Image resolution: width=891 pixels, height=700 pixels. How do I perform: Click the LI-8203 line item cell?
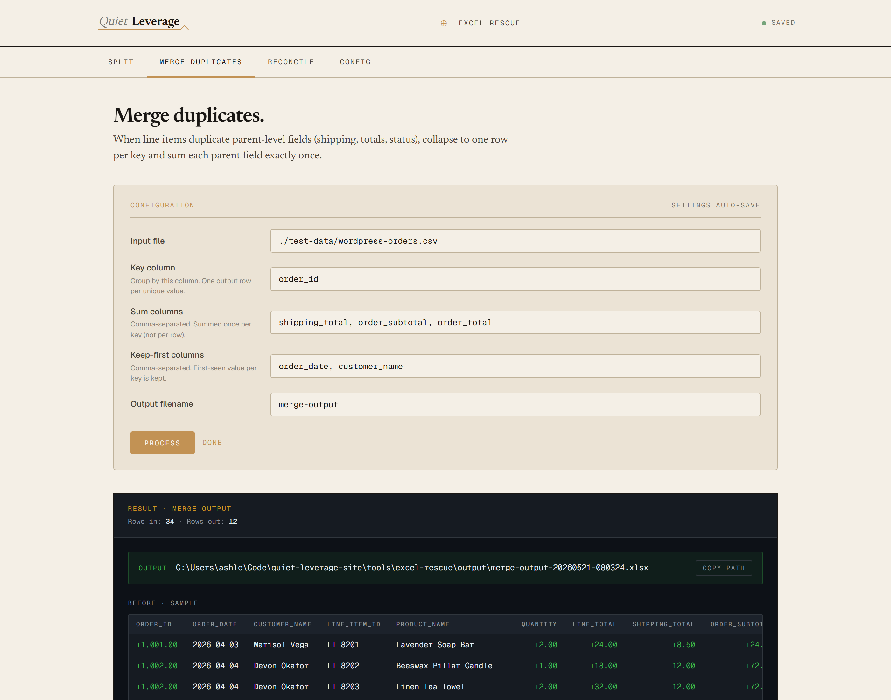pyautogui.click(x=343, y=686)
